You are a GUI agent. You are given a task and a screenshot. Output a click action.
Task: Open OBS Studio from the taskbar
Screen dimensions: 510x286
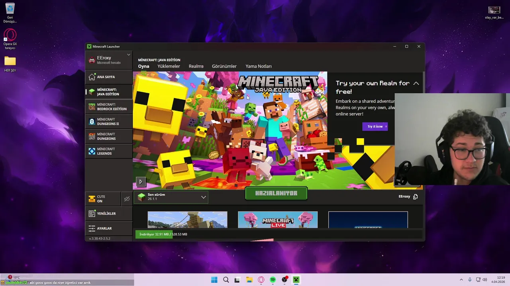pyautogui.click(x=284, y=280)
